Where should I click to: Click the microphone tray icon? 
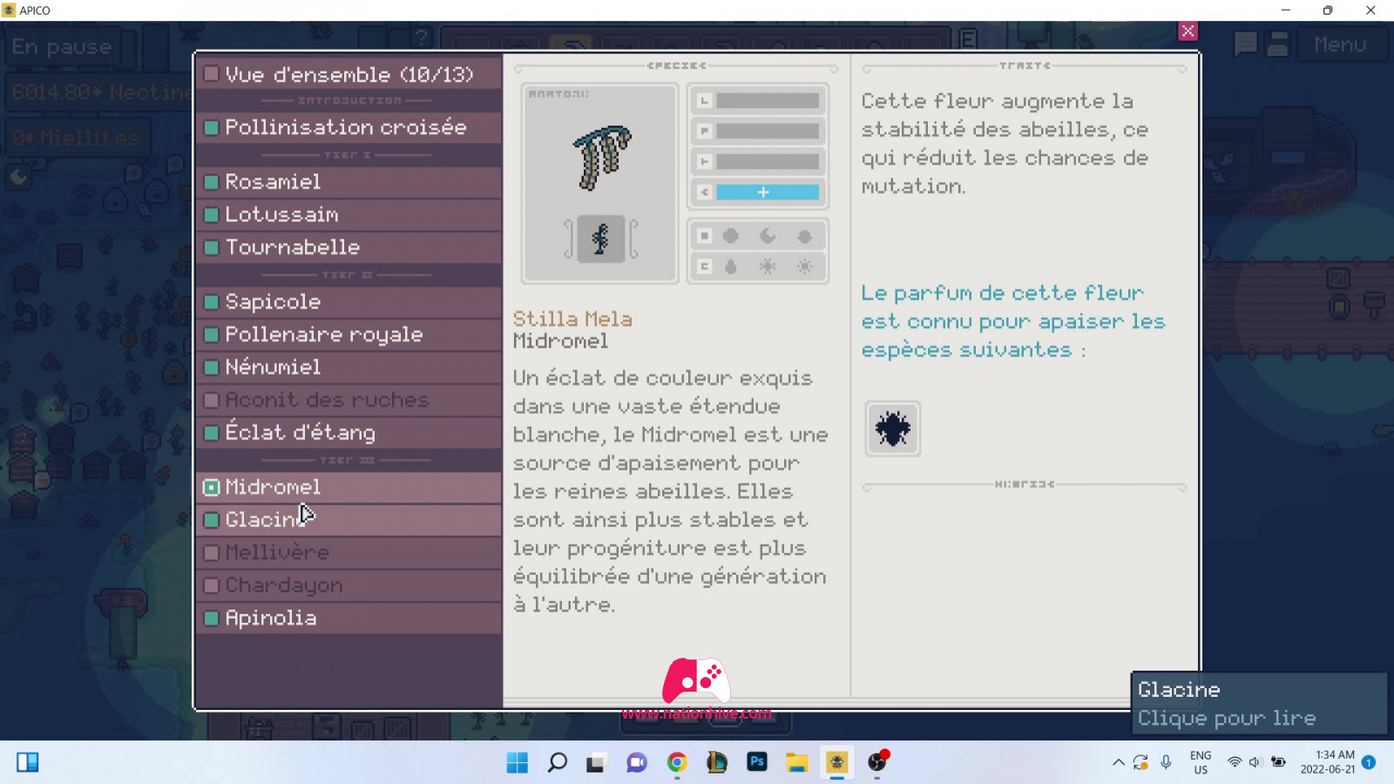point(1167,763)
